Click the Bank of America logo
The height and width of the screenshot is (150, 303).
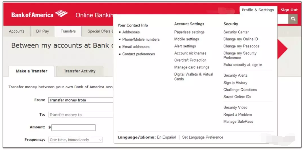pos(39,14)
